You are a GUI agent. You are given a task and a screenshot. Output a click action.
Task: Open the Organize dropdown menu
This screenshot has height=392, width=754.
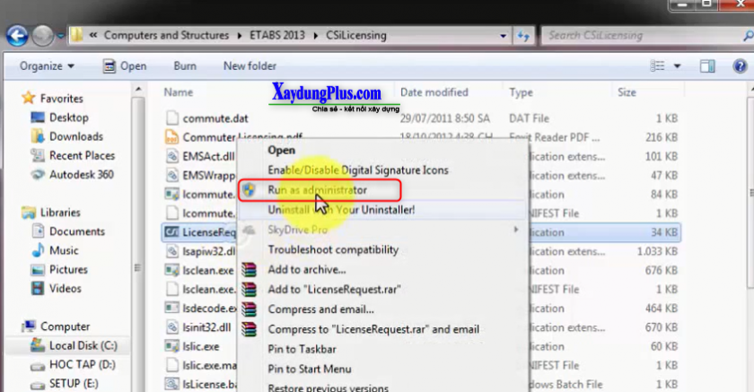pos(47,66)
